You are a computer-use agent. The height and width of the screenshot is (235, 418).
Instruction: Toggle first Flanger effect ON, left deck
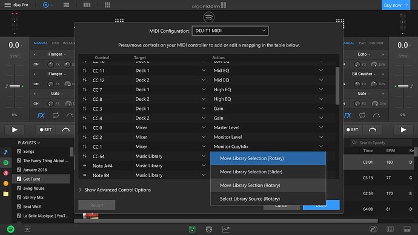(36, 64)
